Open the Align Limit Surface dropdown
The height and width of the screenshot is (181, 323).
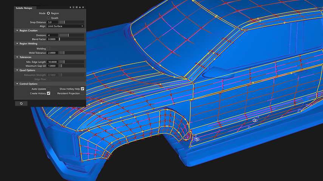pos(65,26)
